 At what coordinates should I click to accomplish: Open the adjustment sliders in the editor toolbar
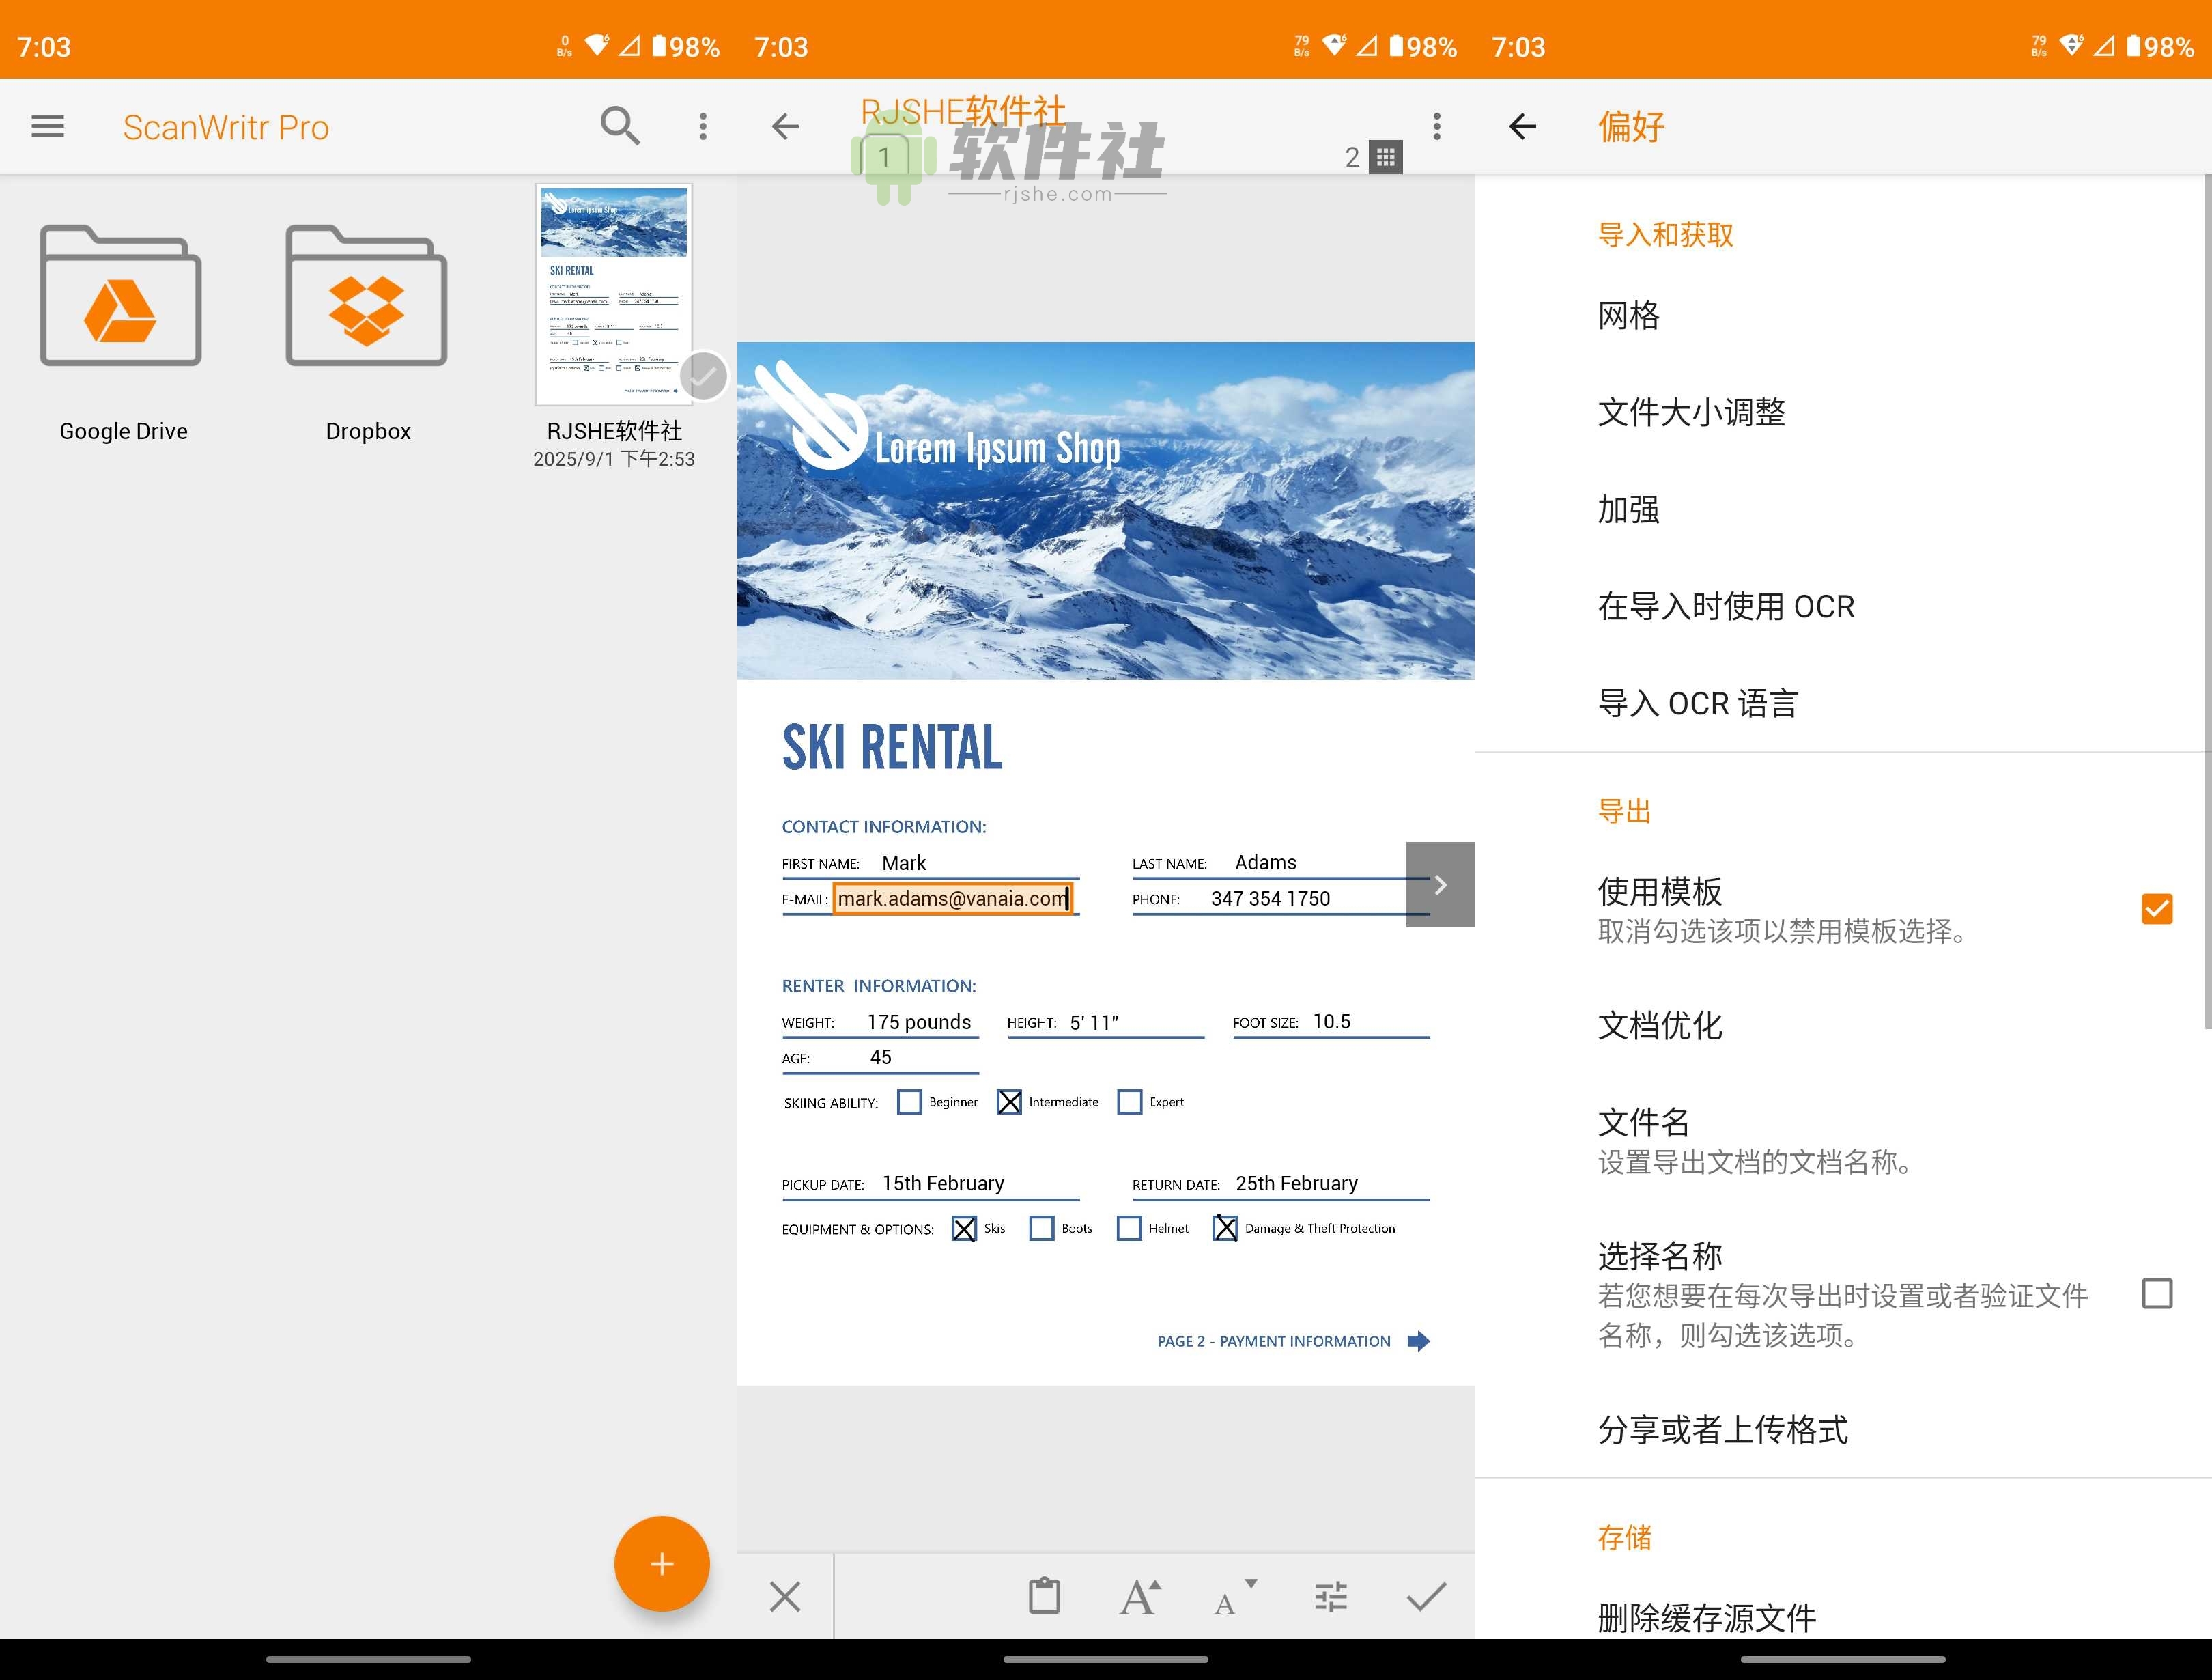click(x=1330, y=1596)
